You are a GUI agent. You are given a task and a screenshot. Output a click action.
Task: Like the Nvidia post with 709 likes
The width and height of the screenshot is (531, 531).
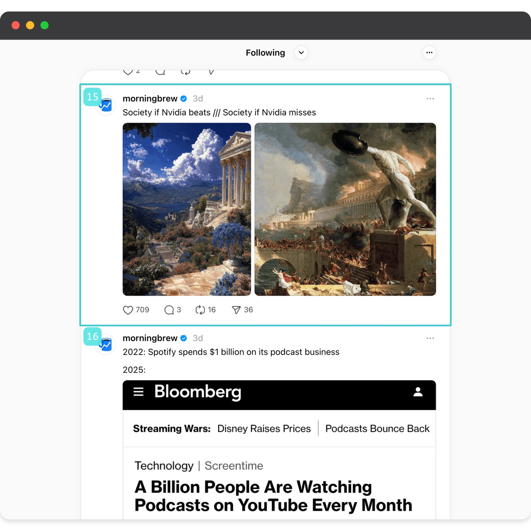point(128,310)
